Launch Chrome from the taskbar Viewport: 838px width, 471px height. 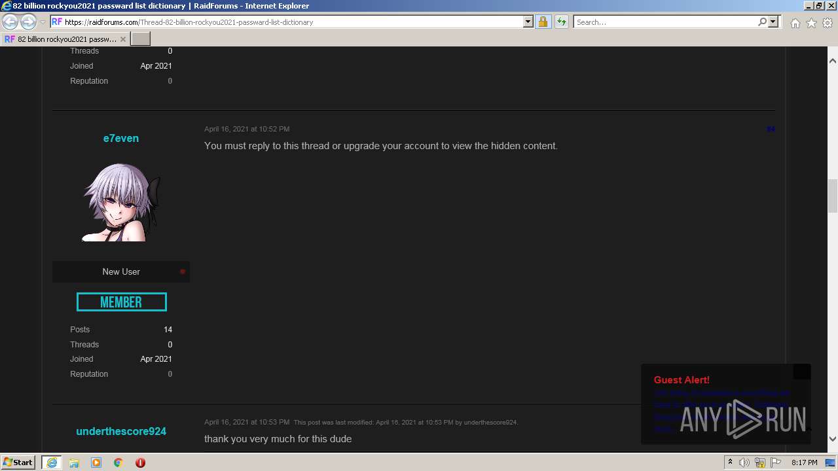pos(118,462)
